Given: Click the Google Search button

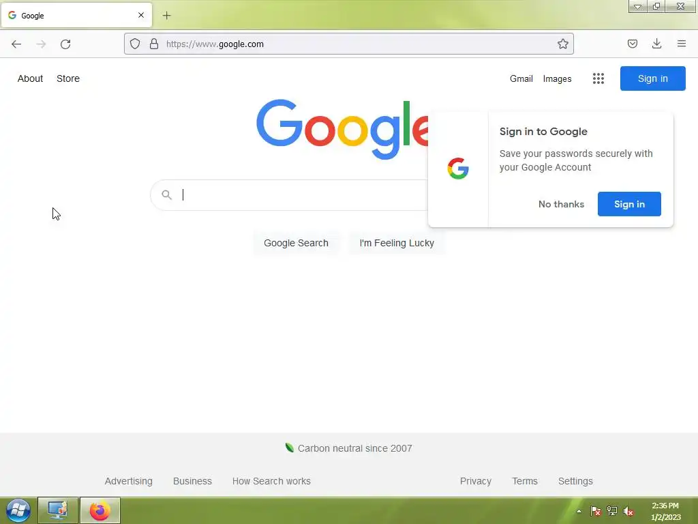Looking at the screenshot, I should 296,243.
